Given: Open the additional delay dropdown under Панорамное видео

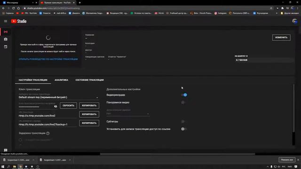Looking at the screenshot, I should (x=128, y=114).
